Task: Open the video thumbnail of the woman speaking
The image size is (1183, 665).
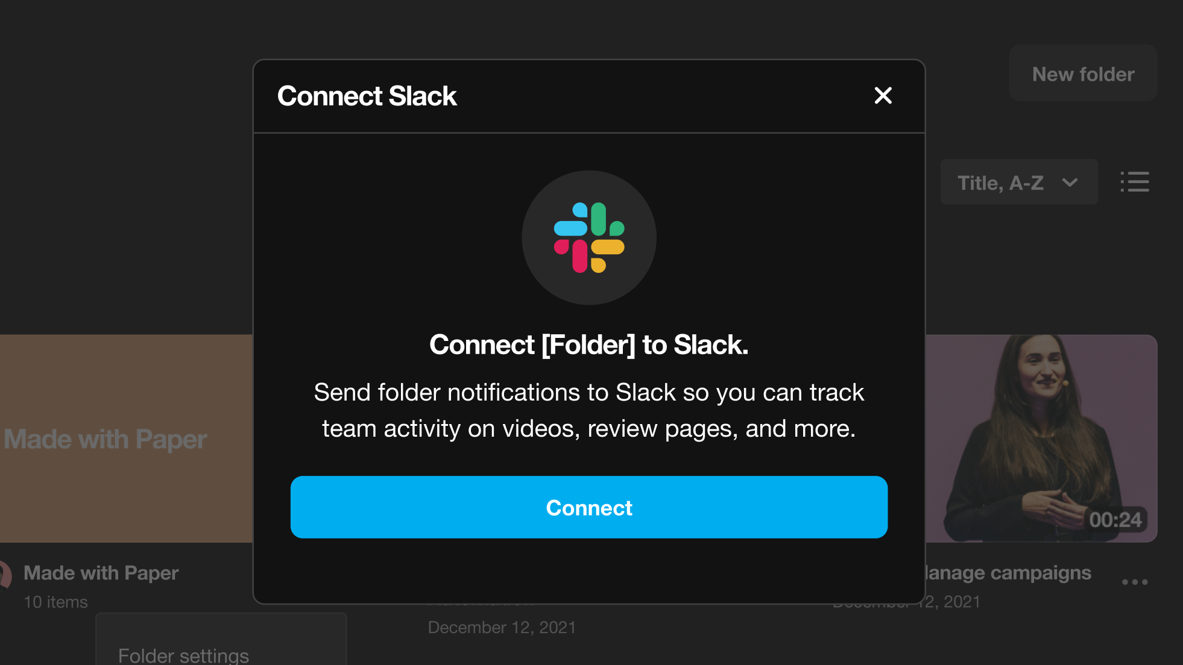Action: point(1041,422)
